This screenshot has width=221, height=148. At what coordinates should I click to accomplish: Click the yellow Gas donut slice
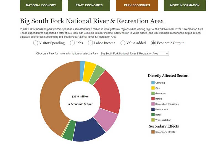pos(89,72)
